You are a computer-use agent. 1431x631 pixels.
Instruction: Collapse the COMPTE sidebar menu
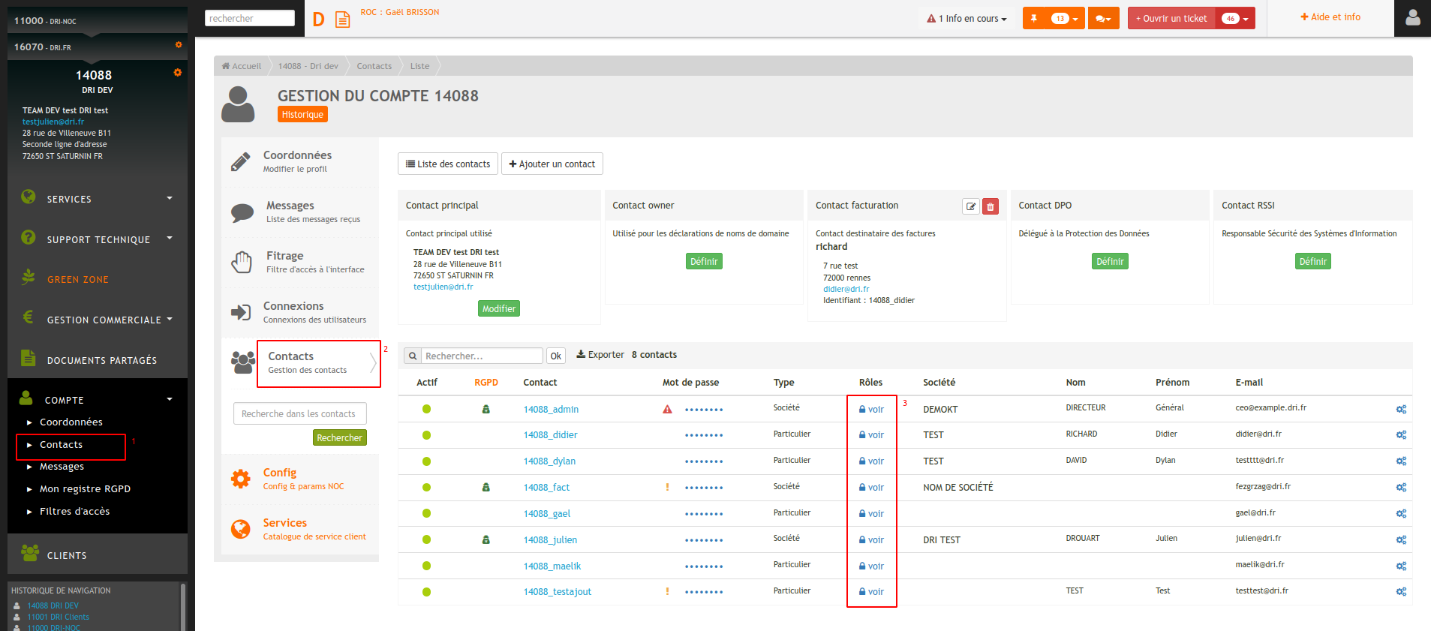98,400
